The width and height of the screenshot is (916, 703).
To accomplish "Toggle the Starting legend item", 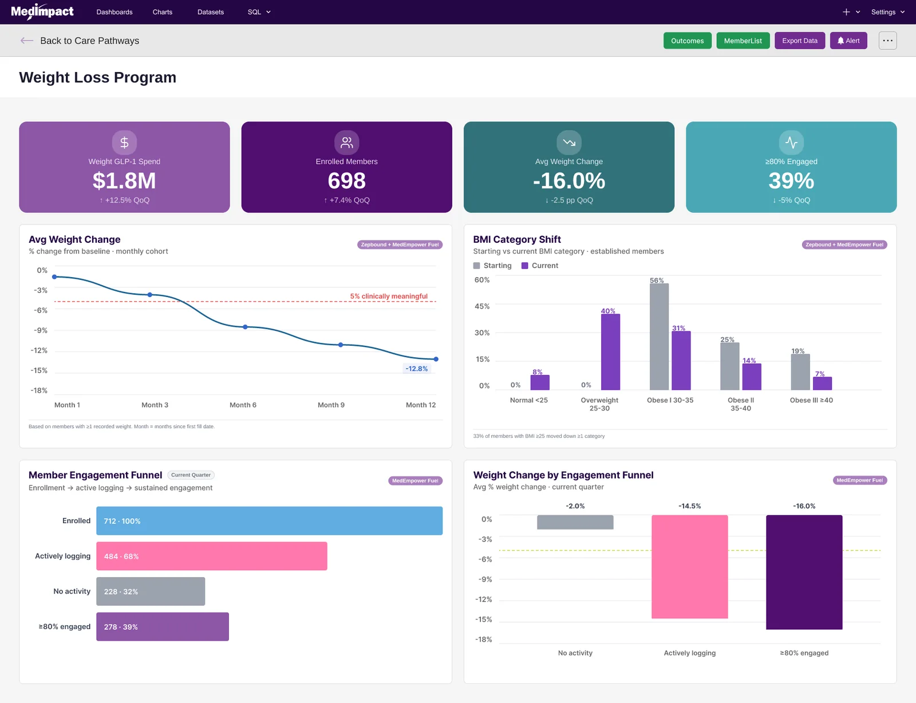I will pos(492,266).
